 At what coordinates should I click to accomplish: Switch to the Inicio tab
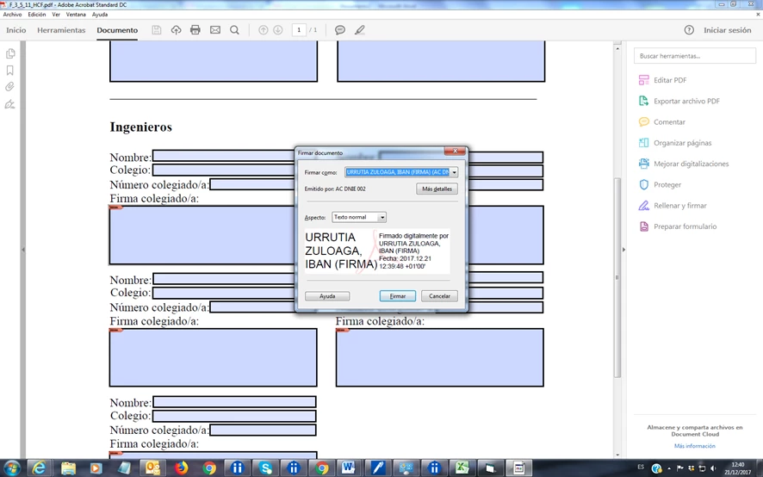click(16, 30)
